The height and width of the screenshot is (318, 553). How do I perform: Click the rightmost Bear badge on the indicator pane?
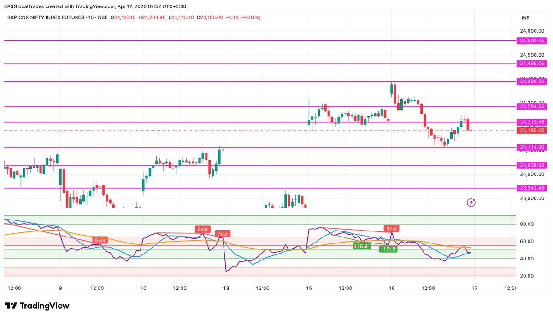point(391,228)
